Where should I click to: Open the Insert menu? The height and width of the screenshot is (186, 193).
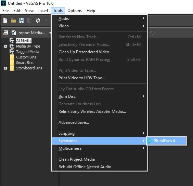click(x=43, y=11)
